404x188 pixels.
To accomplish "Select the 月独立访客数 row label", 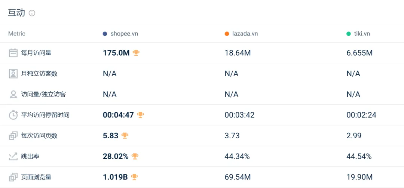I will pyautogui.click(x=39, y=74).
